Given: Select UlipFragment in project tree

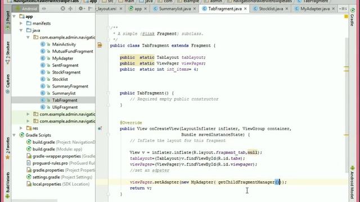Looking at the screenshot, I should coord(65,107).
